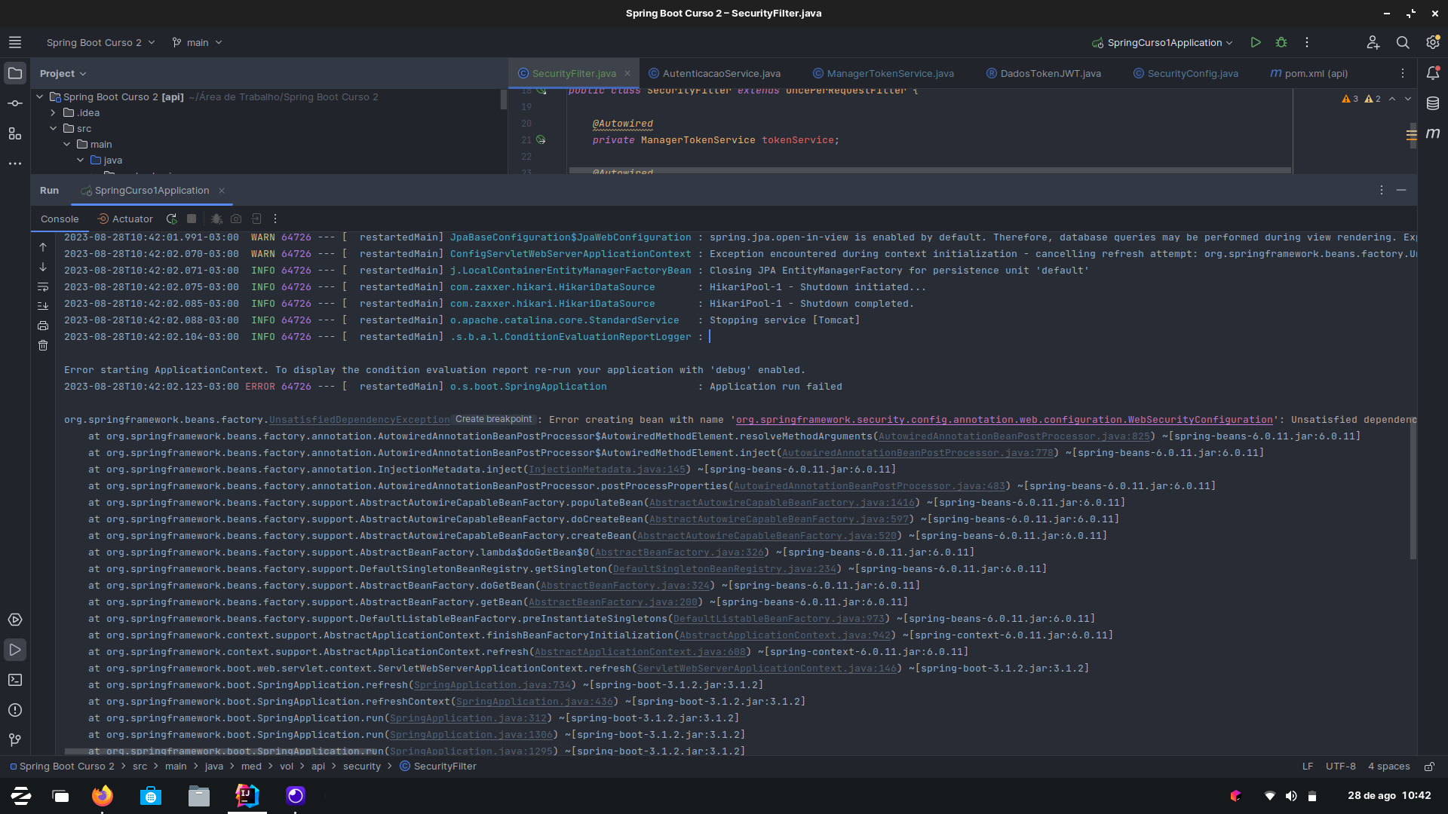The height and width of the screenshot is (814, 1448).
Task: Expand the .idea folder
Action: [54, 113]
